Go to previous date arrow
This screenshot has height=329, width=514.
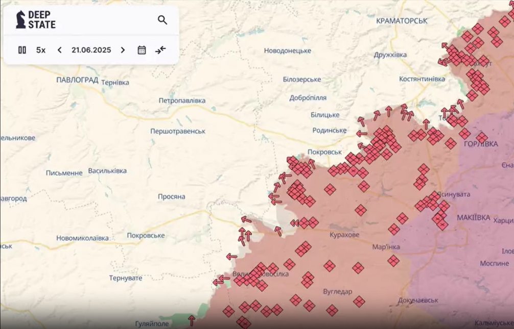pyautogui.click(x=59, y=50)
